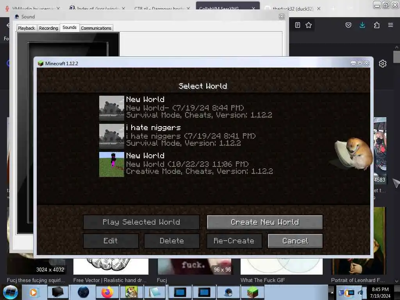400x300 pixels.
Task: Show hidden system tray icons
Action: point(332,292)
